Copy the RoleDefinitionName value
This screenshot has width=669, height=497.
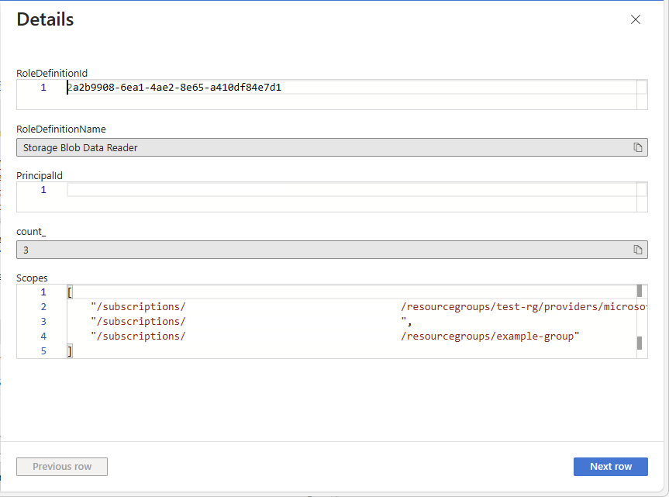pyautogui.click(x=638, y=147)
